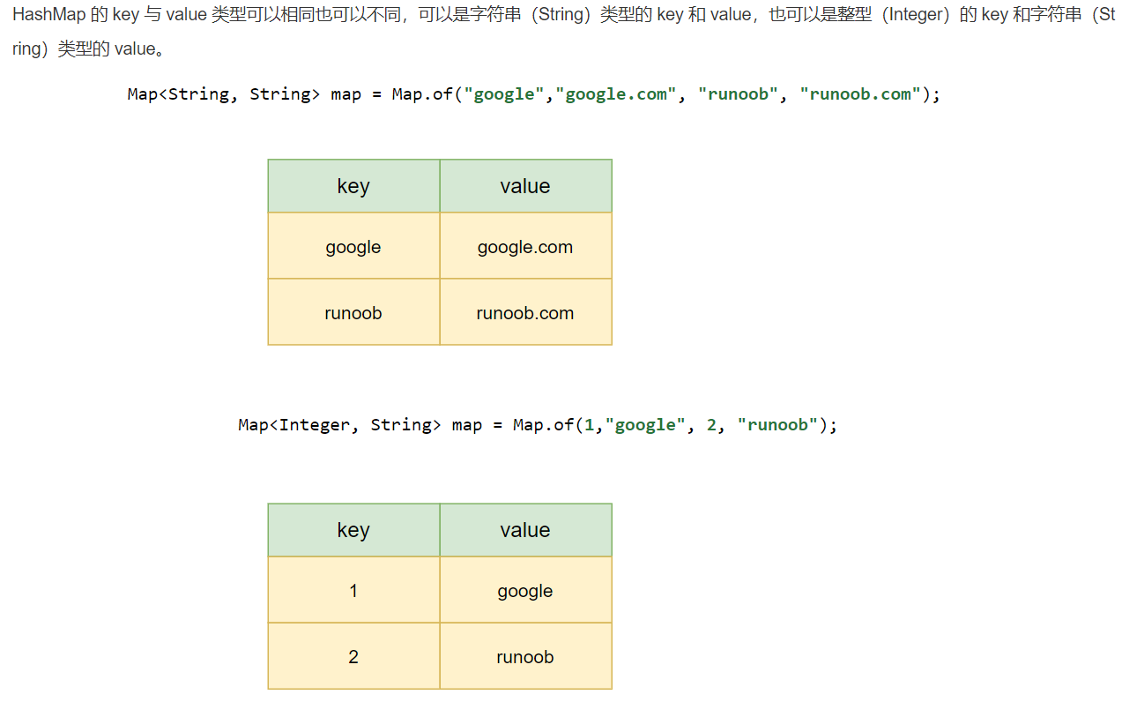Click runoob value in the Integer table

click(x=525, y=656)
